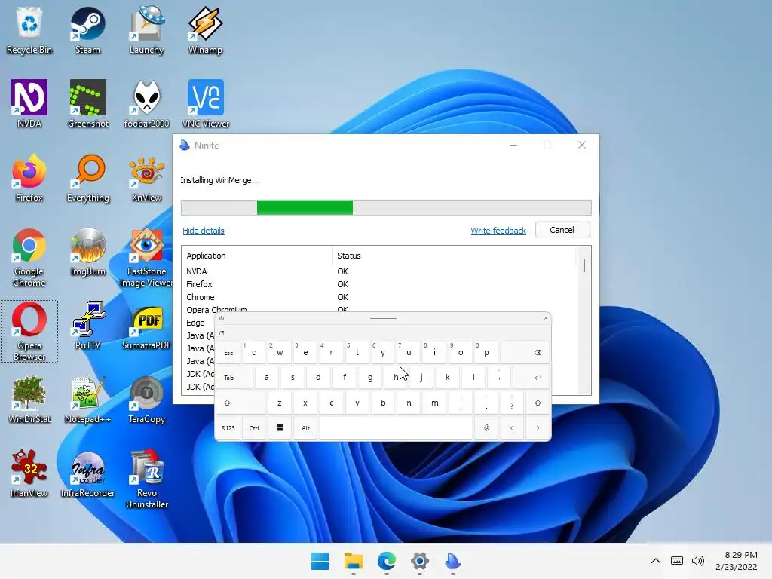Screen dimensions: 772x579
Task: Show hidden system tray icons
Action: (656, 561)
